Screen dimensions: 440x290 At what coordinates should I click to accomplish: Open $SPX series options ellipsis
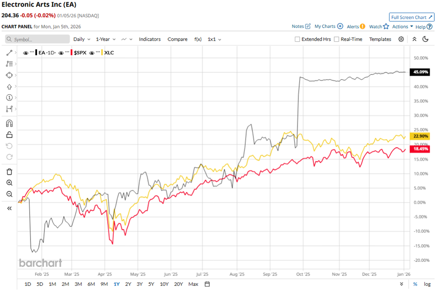pyautogui.click(x=67, y=52)
